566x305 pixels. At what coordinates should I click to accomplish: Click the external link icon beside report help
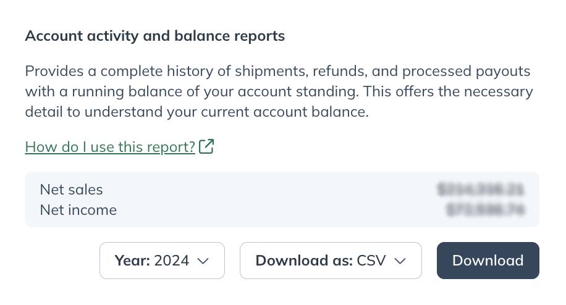206,146
